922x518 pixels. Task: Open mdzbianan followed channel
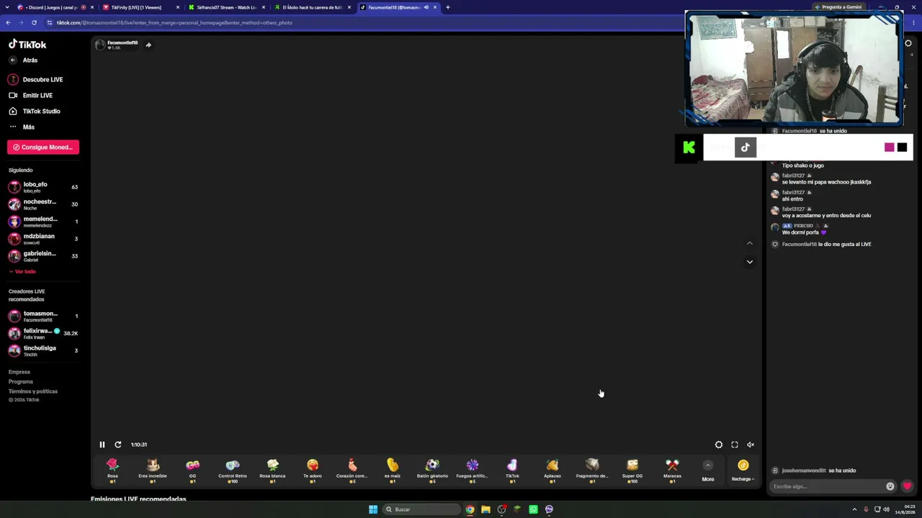(43, 239)
